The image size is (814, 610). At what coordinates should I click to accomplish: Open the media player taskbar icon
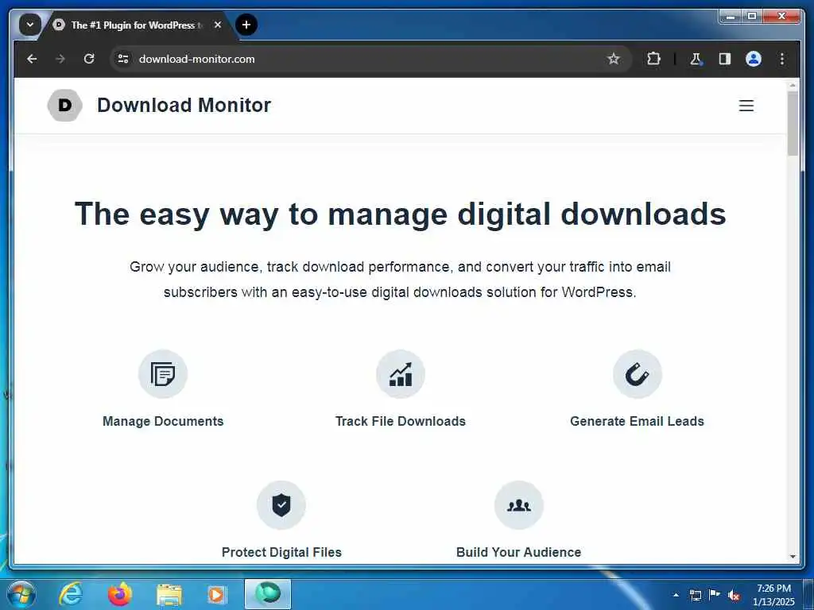(216, 594)
